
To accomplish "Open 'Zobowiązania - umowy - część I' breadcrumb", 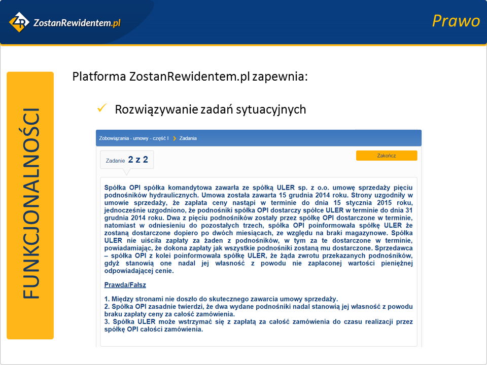I will click(133, 138).
